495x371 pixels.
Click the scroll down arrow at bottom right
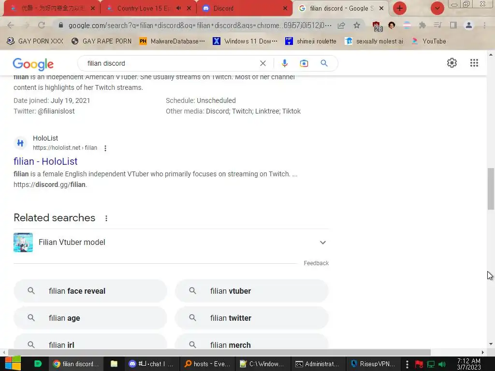coord(491,344)
